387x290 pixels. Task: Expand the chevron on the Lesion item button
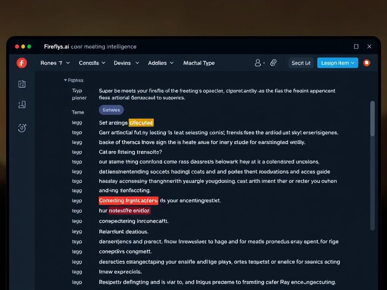[353, 63]
